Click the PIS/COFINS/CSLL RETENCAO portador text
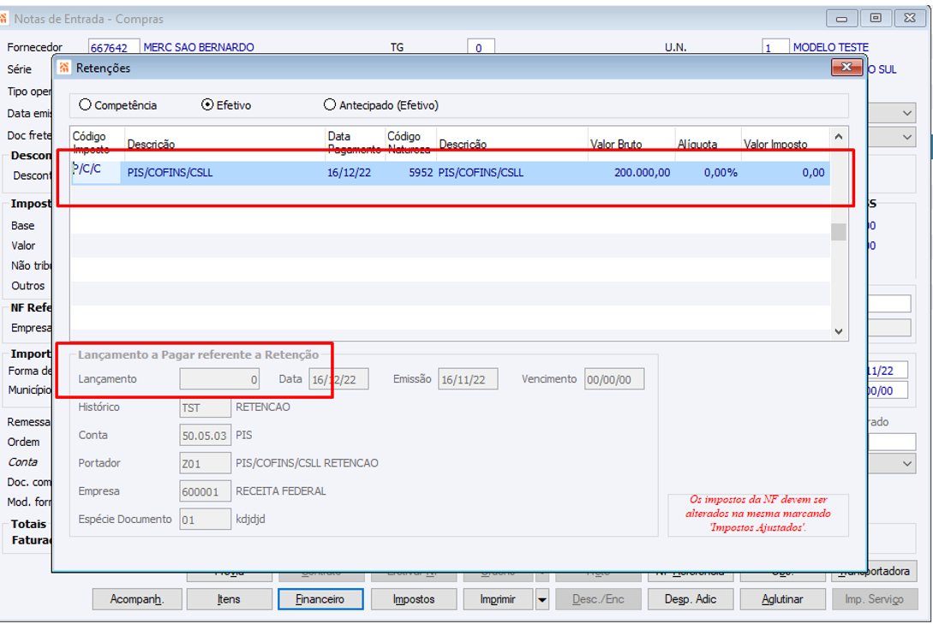The height and width of the screenshot is (624, 933). (x=307, y=464)
